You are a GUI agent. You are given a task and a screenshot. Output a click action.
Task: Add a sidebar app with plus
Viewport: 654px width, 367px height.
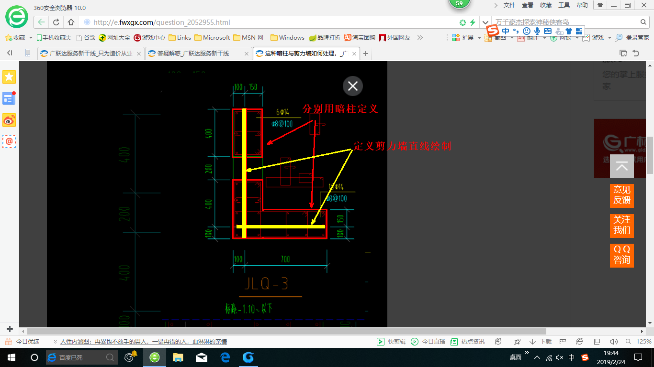pos(10,329)
